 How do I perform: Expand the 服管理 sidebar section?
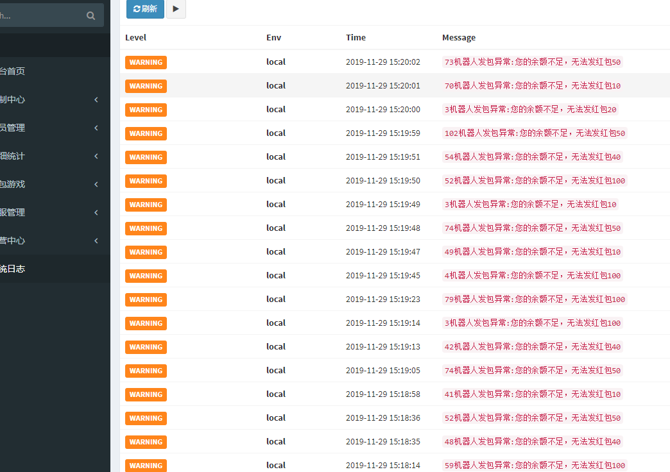48,212
